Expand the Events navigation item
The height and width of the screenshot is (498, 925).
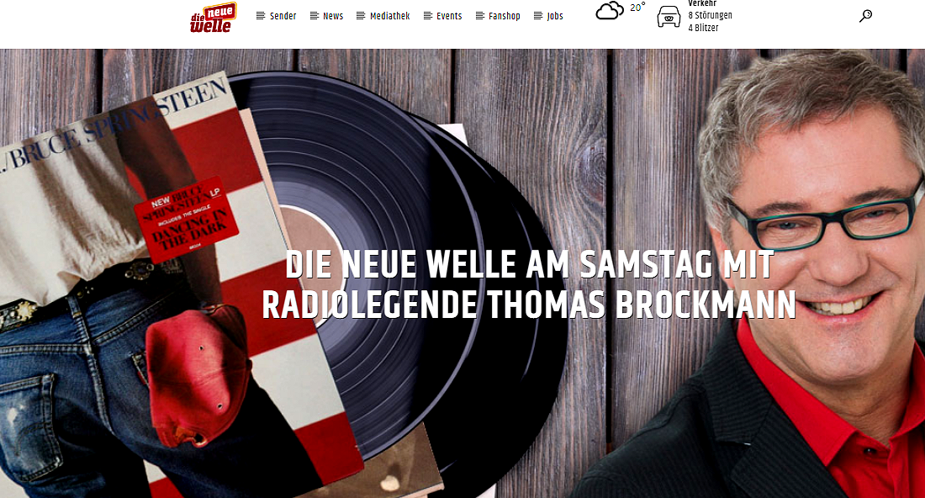click(x=449, y=16)
